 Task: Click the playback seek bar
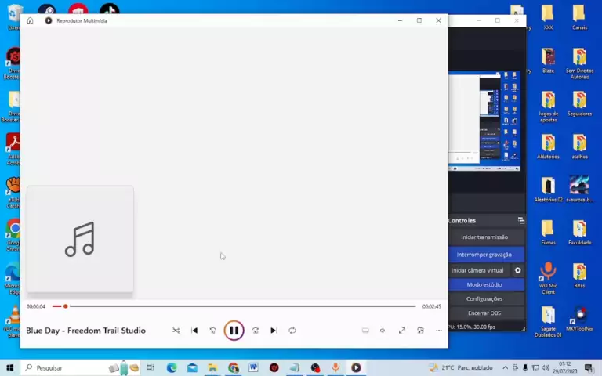point(235,306)
